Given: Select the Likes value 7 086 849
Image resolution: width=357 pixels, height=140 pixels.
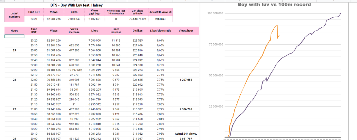Looking at the screenshot, I should tap(74, 19).
